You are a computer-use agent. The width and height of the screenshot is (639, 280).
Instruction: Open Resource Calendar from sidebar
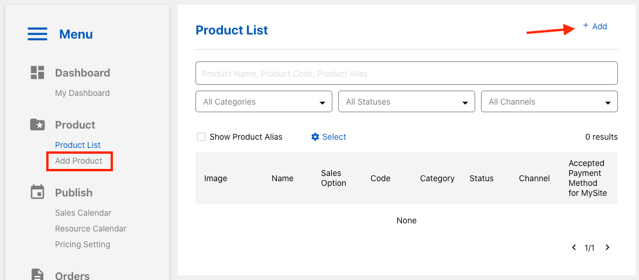pos(91,229)
